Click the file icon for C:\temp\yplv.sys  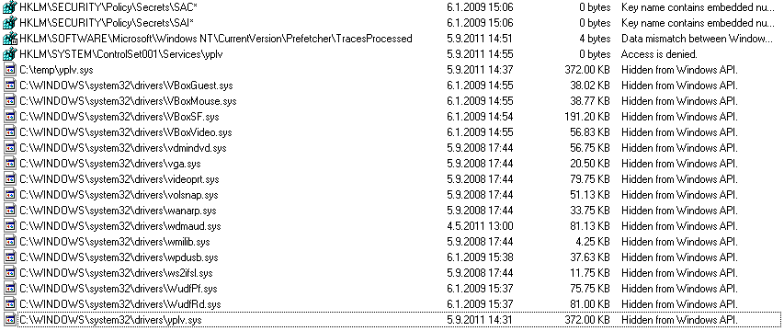point(9,70)
